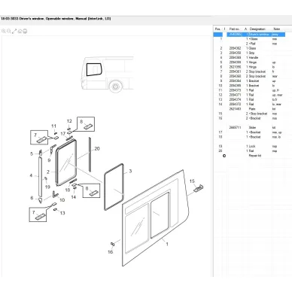Click the zoom in magnifier icon
The height and width of the screenshot is (292, 292).
pyautogui.click(x=4, y=31)
